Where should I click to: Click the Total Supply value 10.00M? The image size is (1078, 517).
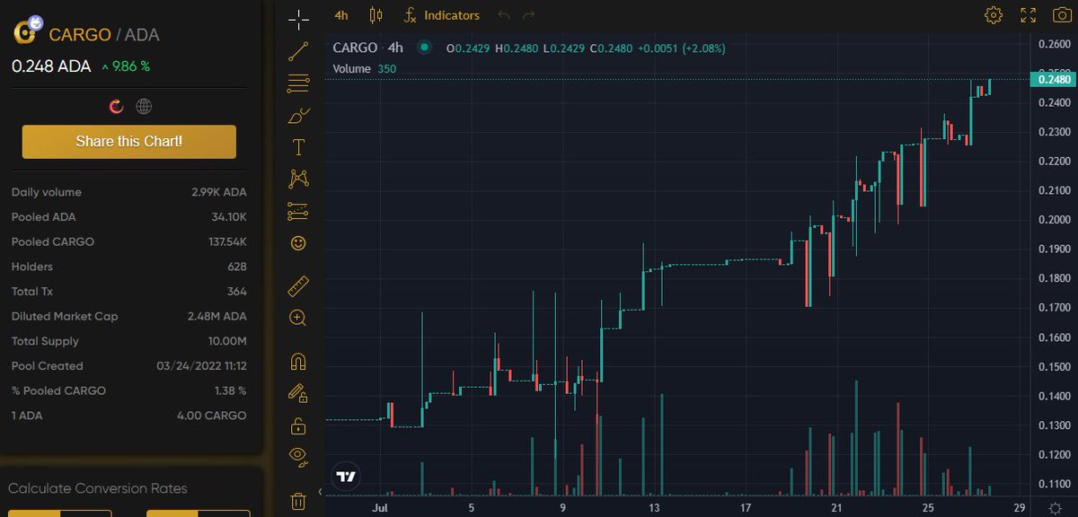[x=228, y=341]
